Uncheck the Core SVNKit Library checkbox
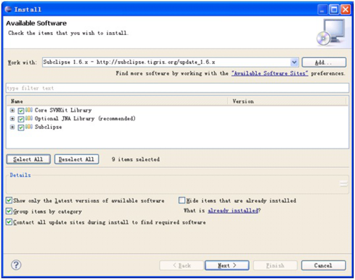The image size is (355, 280). pos(21,111)
